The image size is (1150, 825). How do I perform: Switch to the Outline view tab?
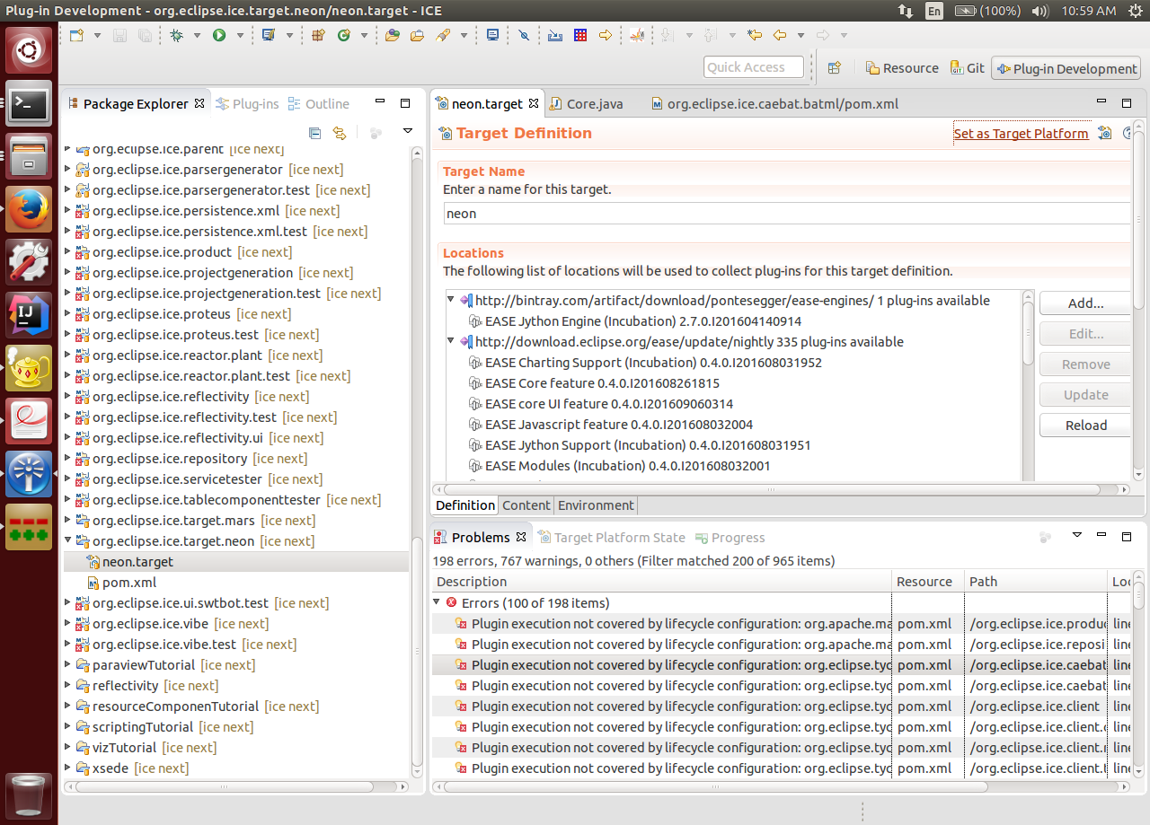click(x=319, y=104)
